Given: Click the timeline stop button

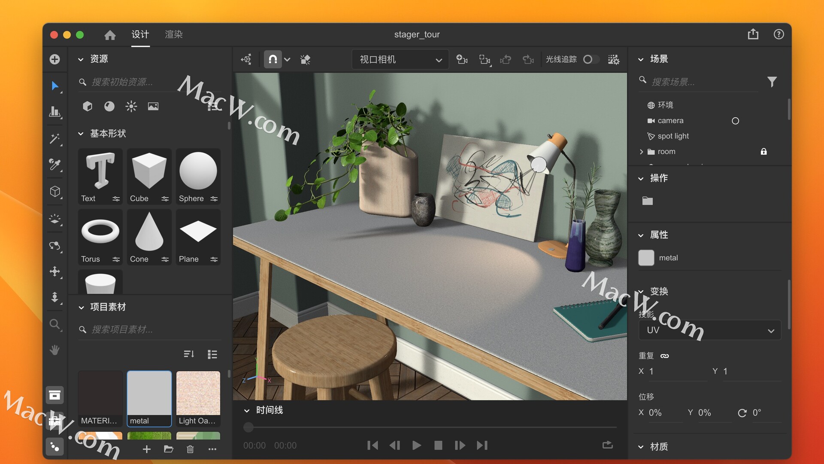Looking at the screenshot, I should pos(438,446).
